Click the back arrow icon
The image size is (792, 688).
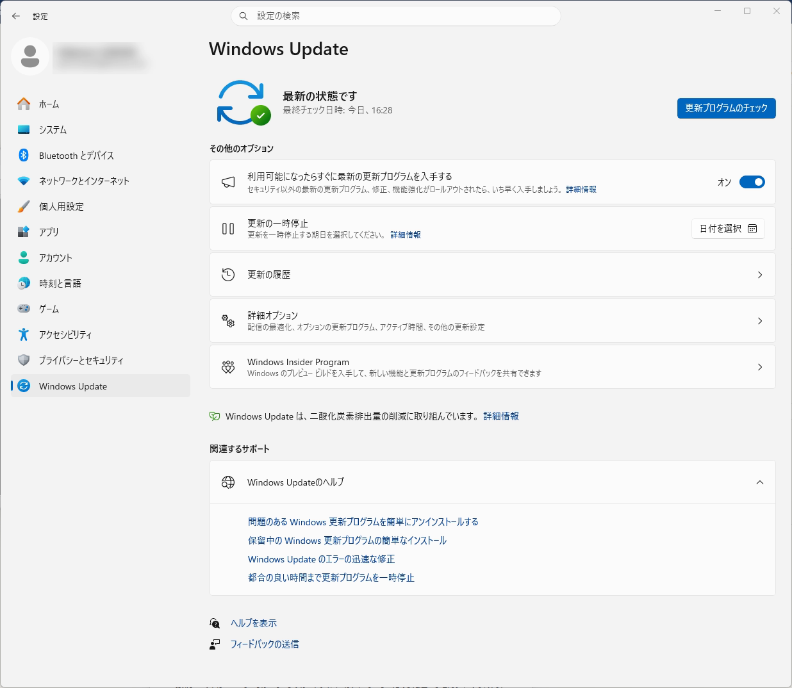tap(16, 16)
